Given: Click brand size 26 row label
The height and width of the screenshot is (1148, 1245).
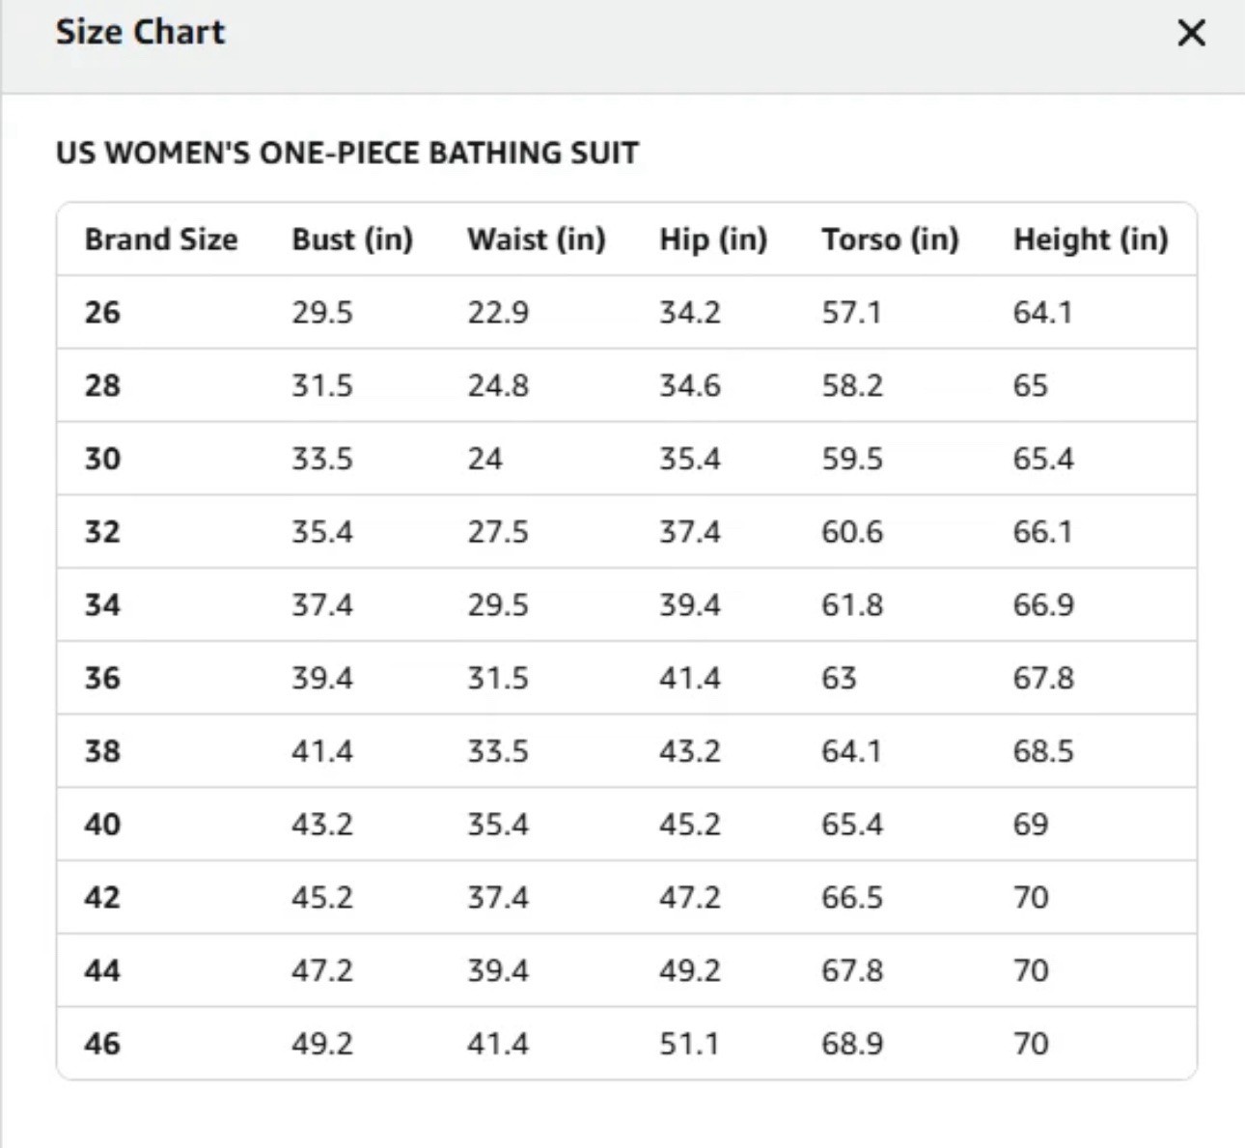Looking at the screenshot, I should (102, 313).
